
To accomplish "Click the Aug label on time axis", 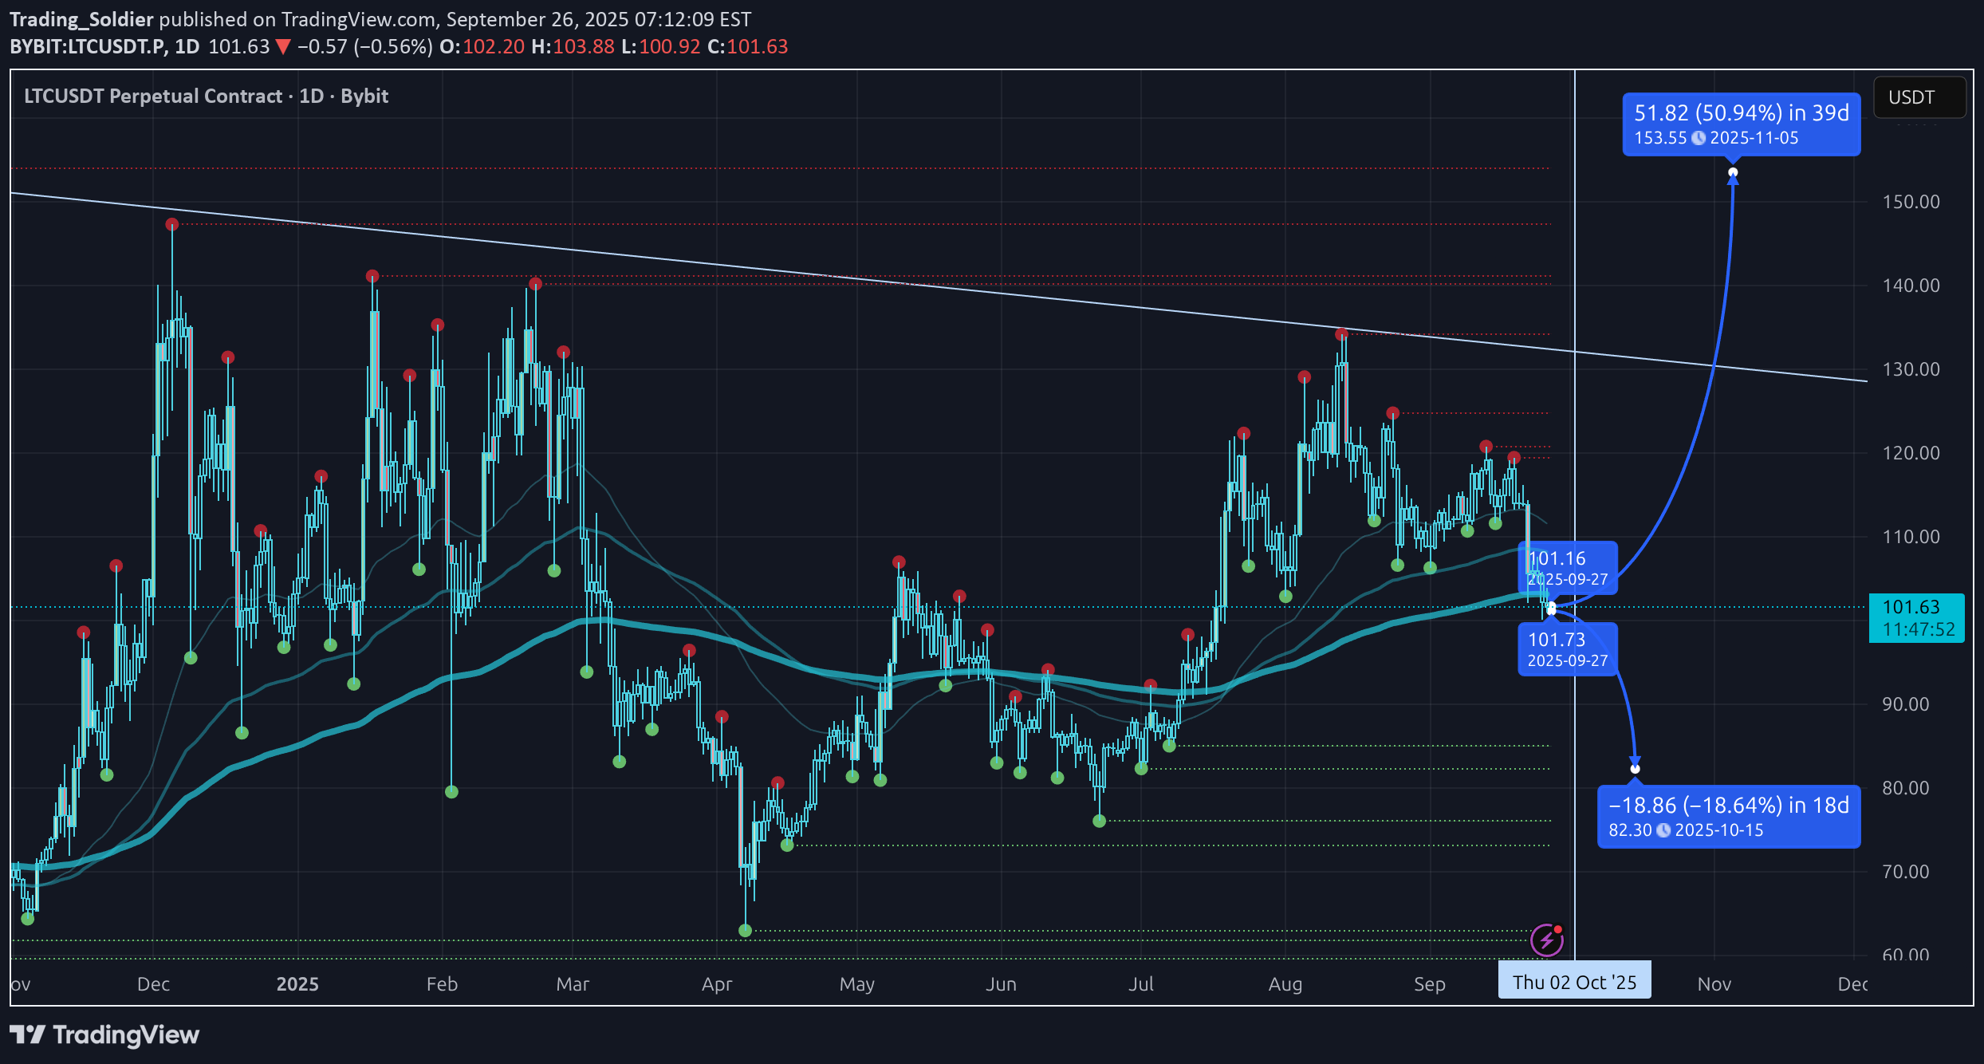I will click(1285, 984).
